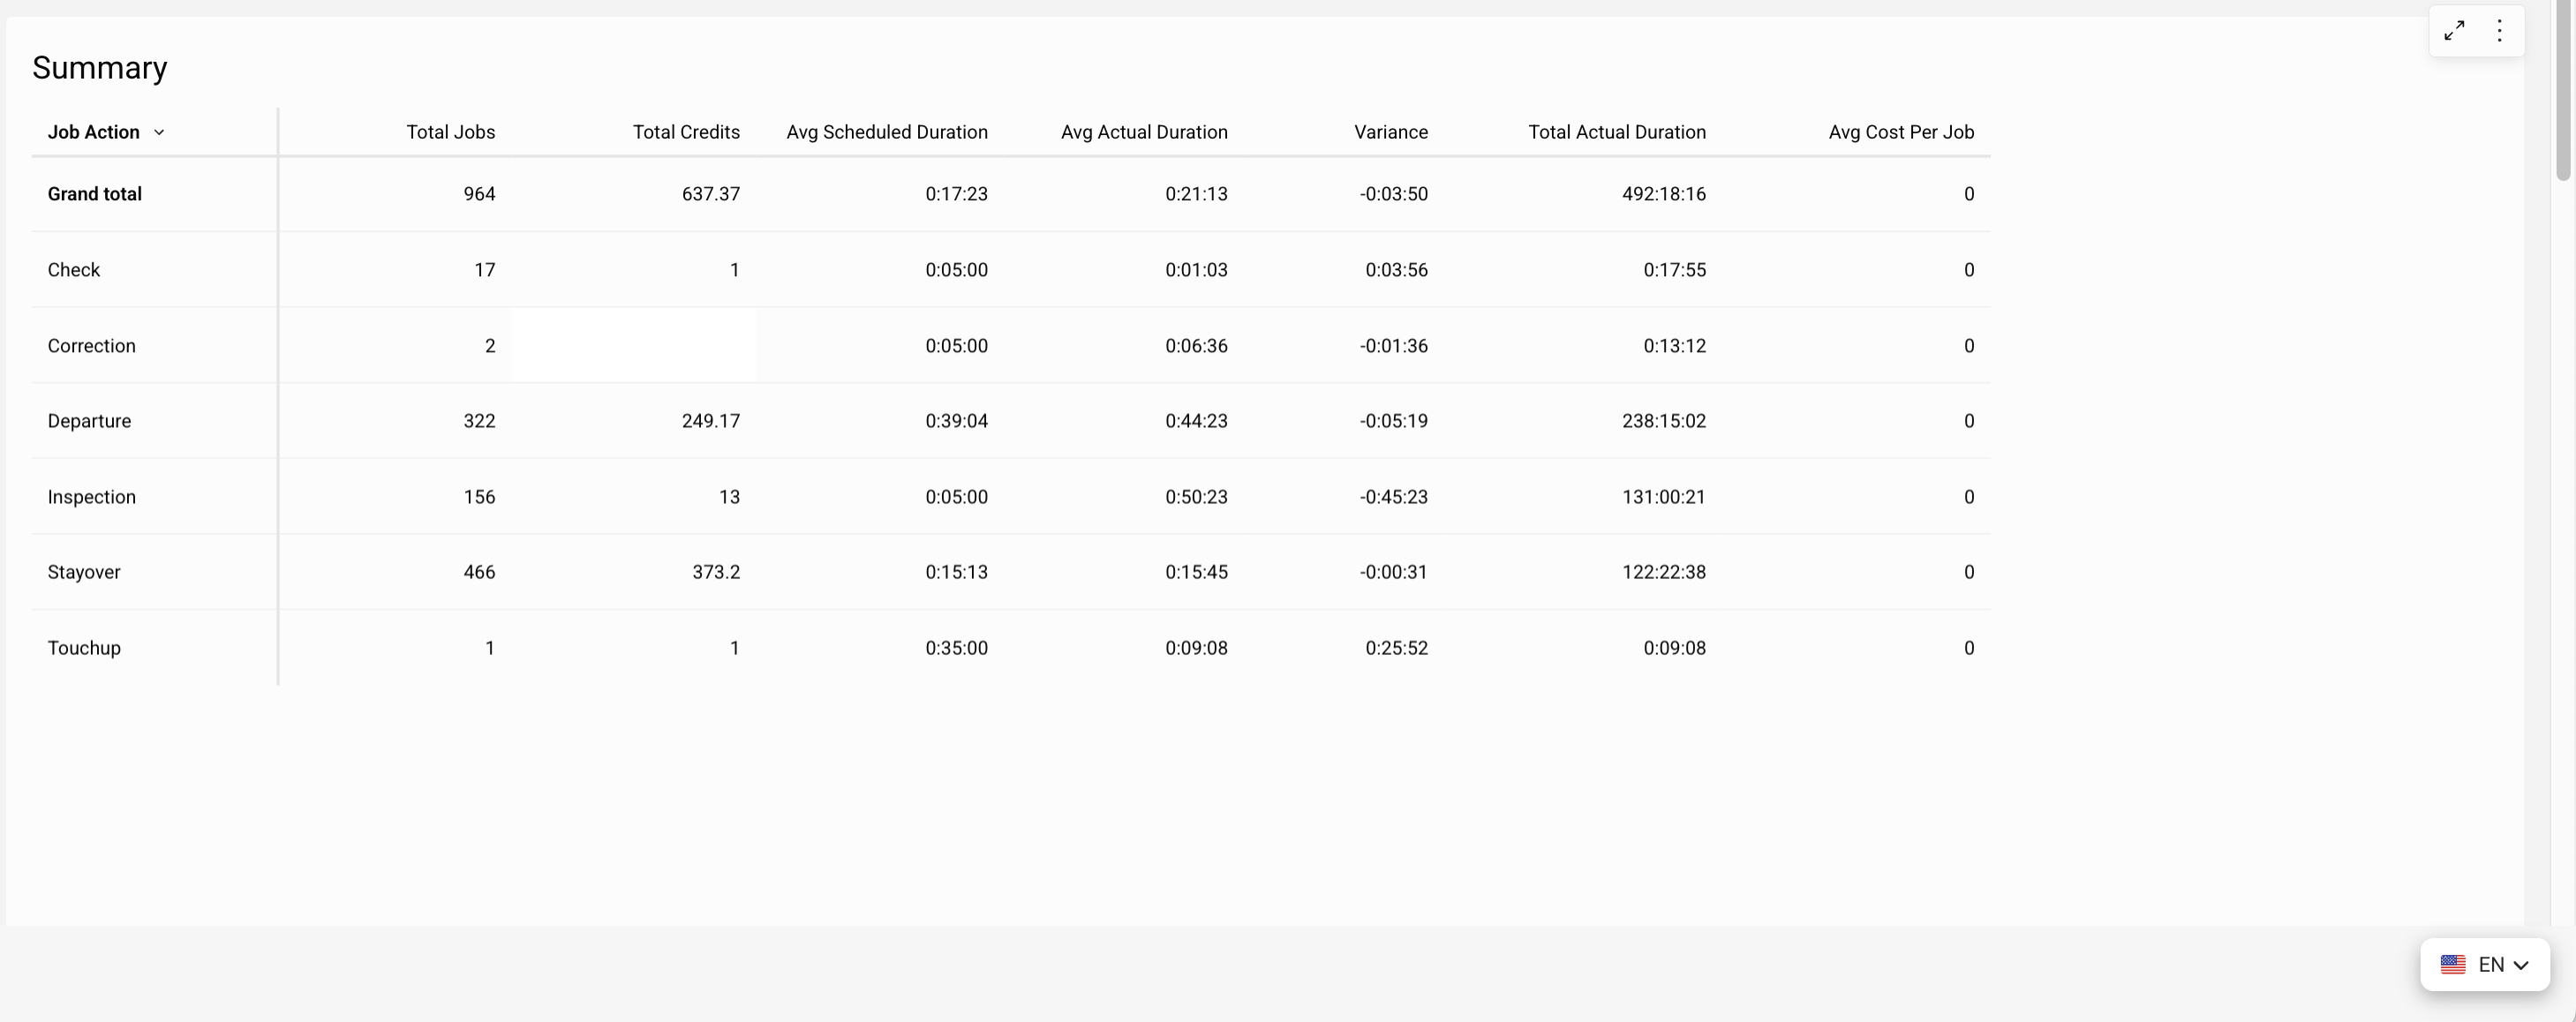Select the Departure row label

tap(89, 421)
